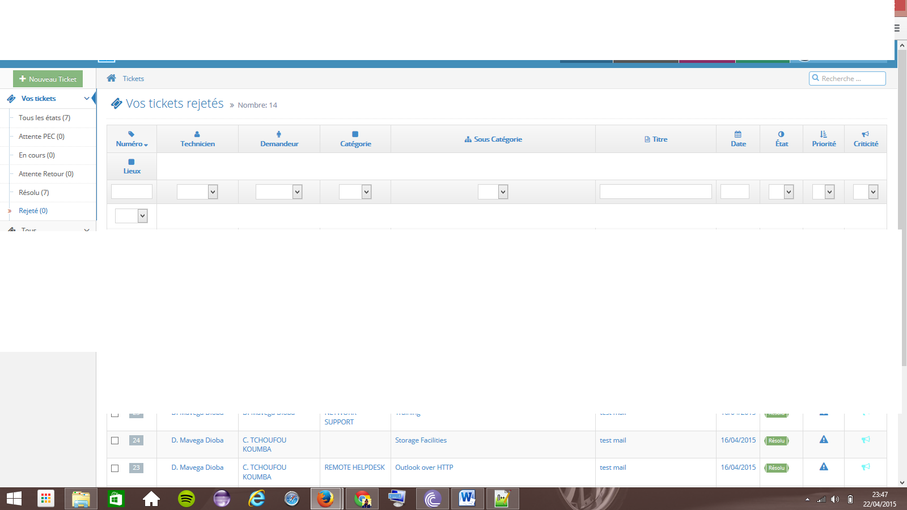The height and width of the screenshot is (510, 907).
Task: Click the Titre filter text field
Action: 655,192
